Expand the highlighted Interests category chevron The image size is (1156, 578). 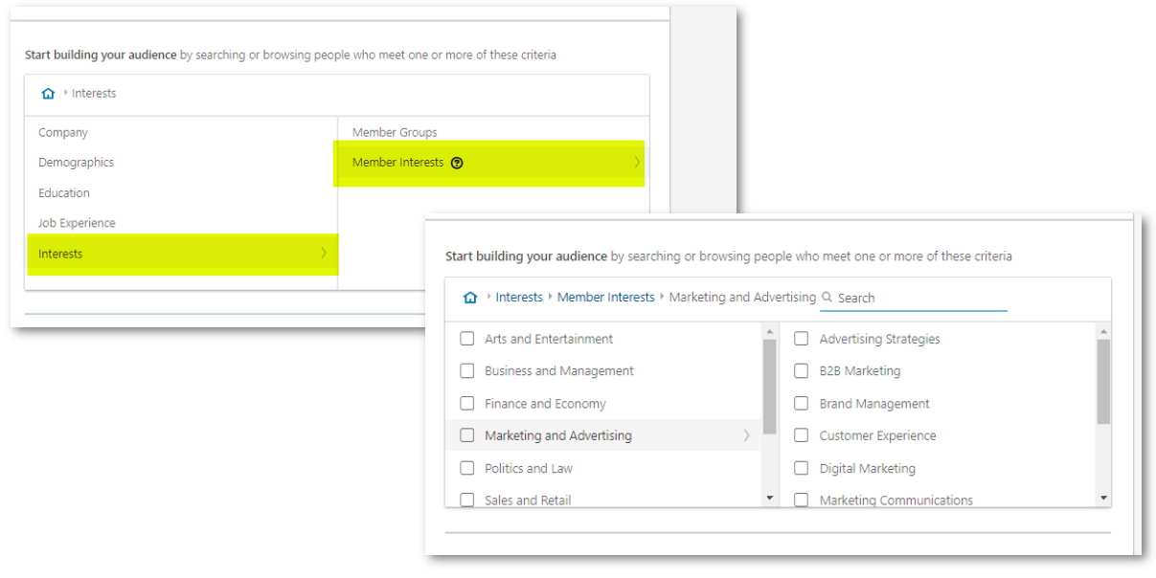(324, 254)
